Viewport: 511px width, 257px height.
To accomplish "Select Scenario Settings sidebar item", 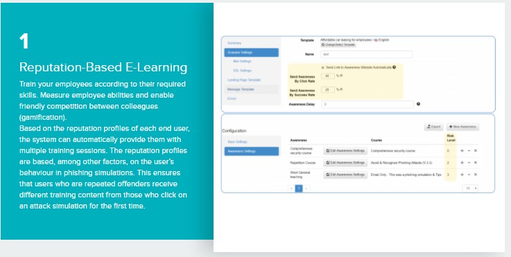I will tap(251, 53).
